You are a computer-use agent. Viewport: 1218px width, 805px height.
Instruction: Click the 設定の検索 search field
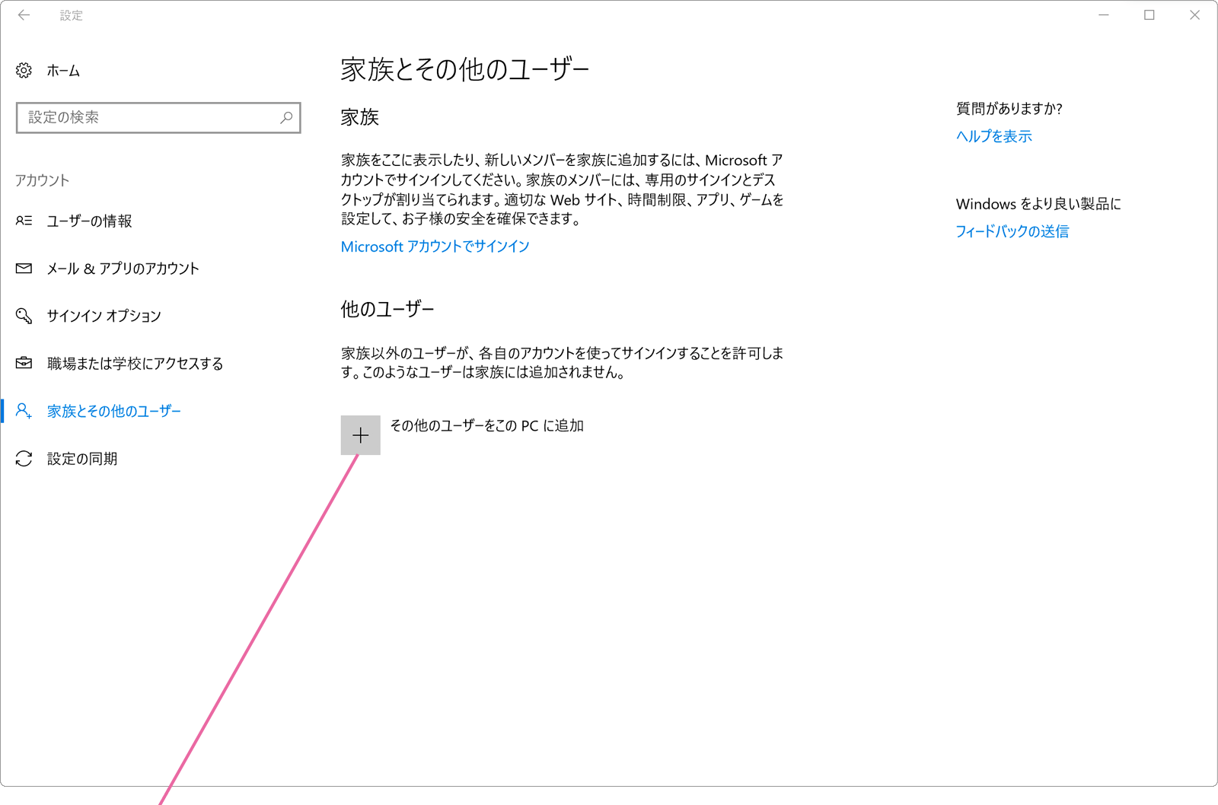click(x=158, y=118)
